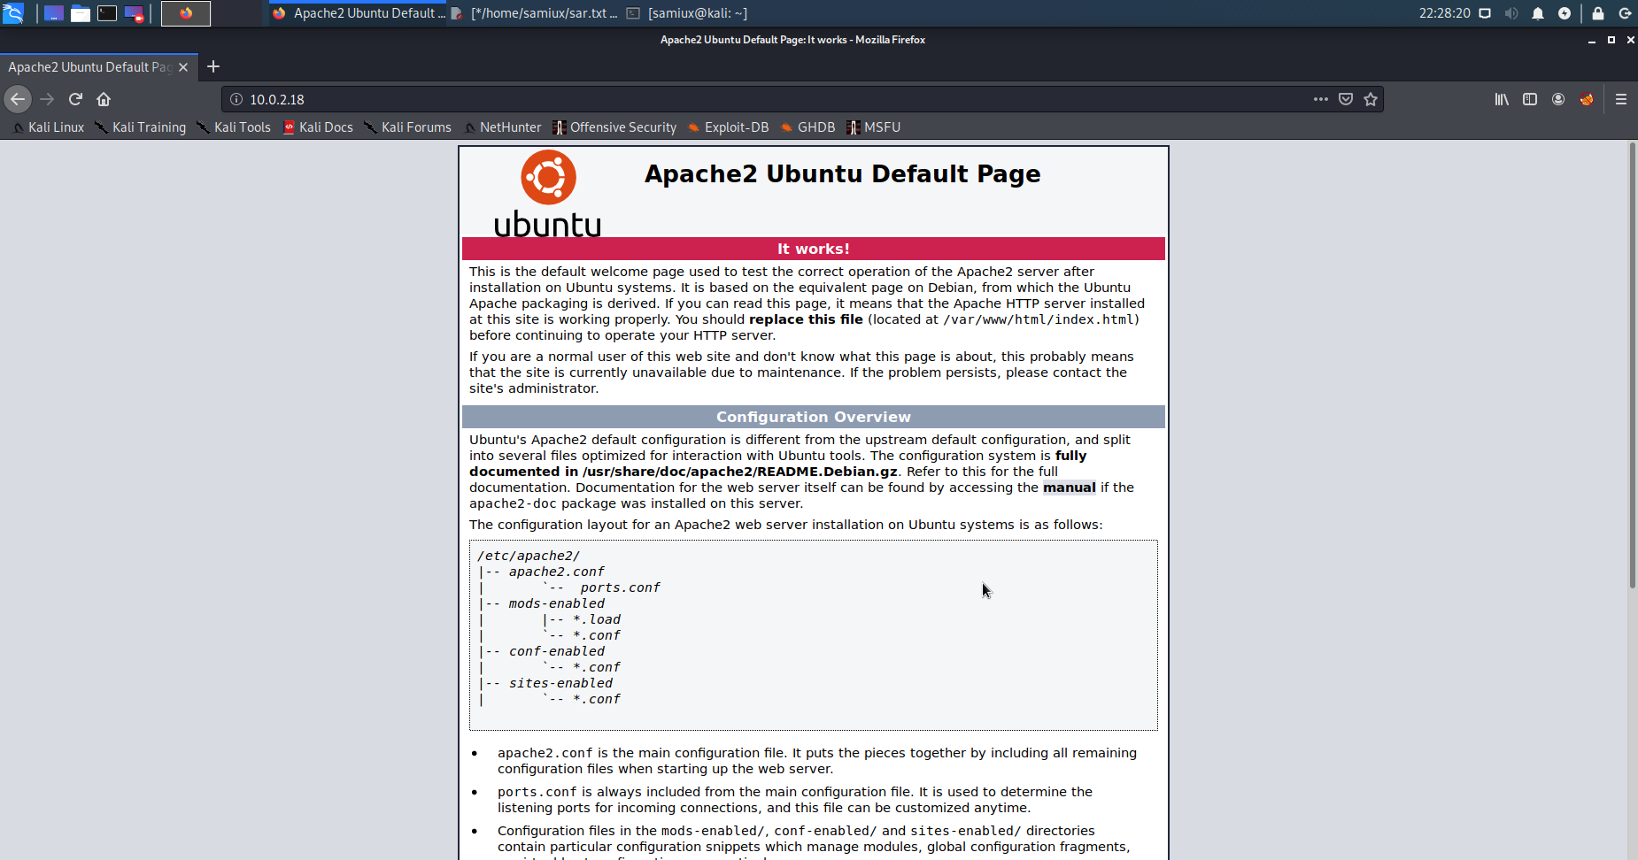Click the power manager tray icon
Screen dimensions: 1638x860
click(1565, 13)
